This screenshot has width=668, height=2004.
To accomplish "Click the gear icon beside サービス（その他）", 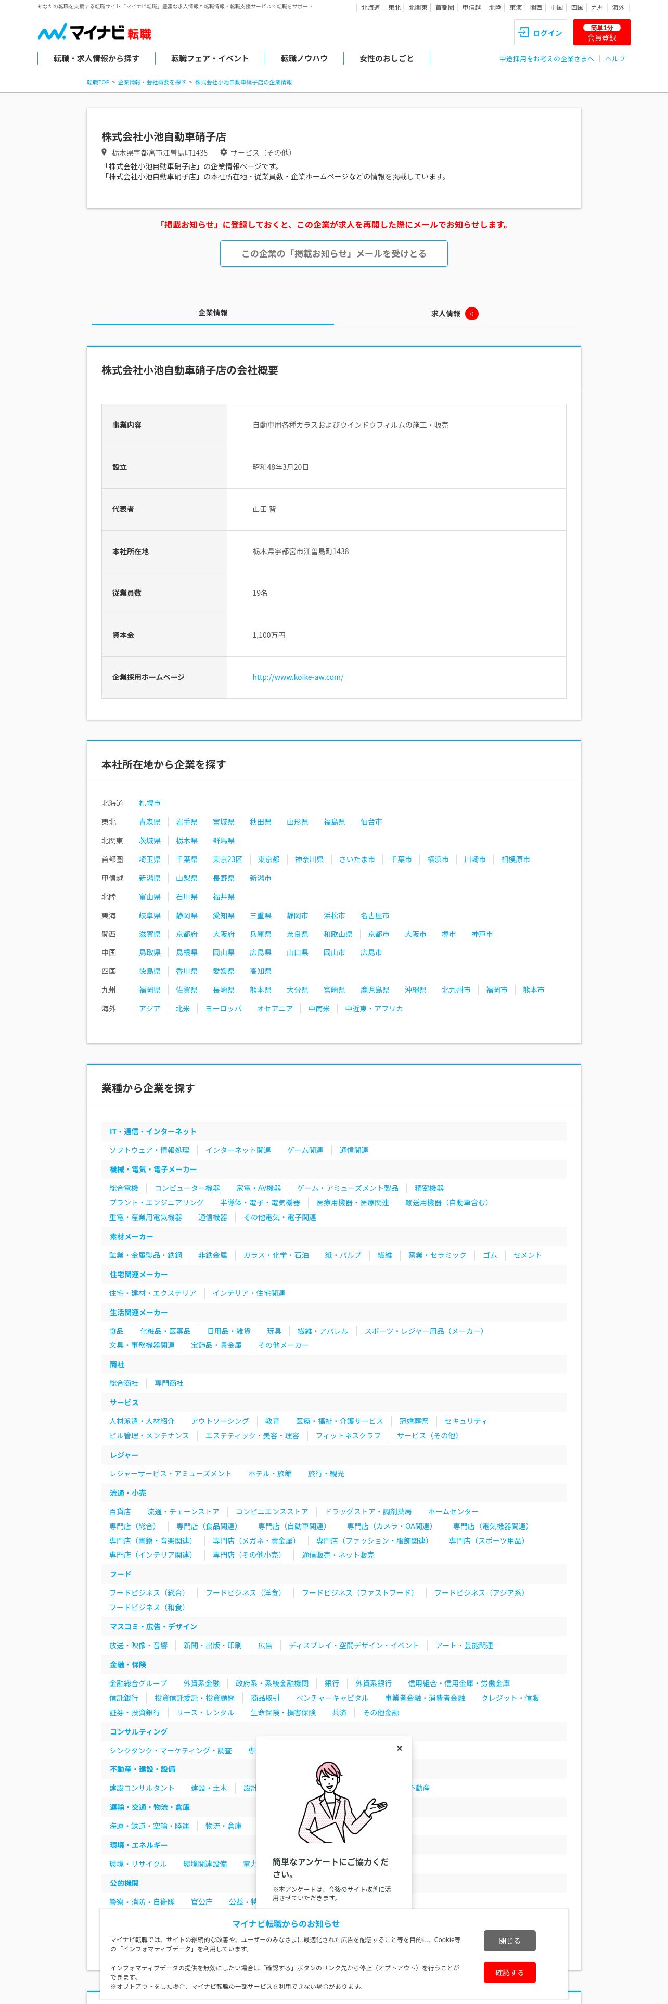I will (224, 152).
